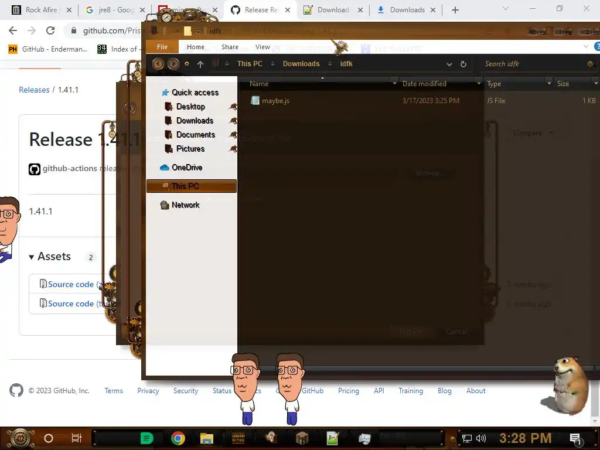This screenshot has width=600, height=450.
Task: Switch to the Rock Afire Chrome tab
Action: tap(42, 10)
